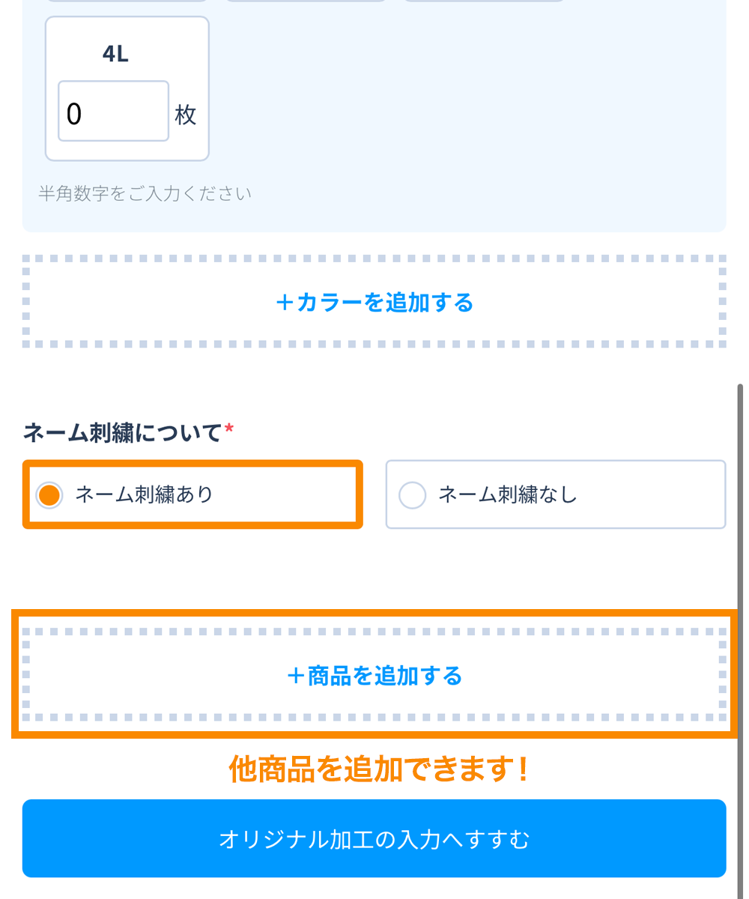Click the plus sign before カラーを追加する
The width and height of the screenshot is (749, 899).
[285, 303]
